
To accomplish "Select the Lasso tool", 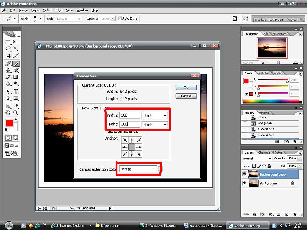I will point(8,49).
